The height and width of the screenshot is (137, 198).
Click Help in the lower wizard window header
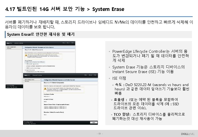pos(86,75)
